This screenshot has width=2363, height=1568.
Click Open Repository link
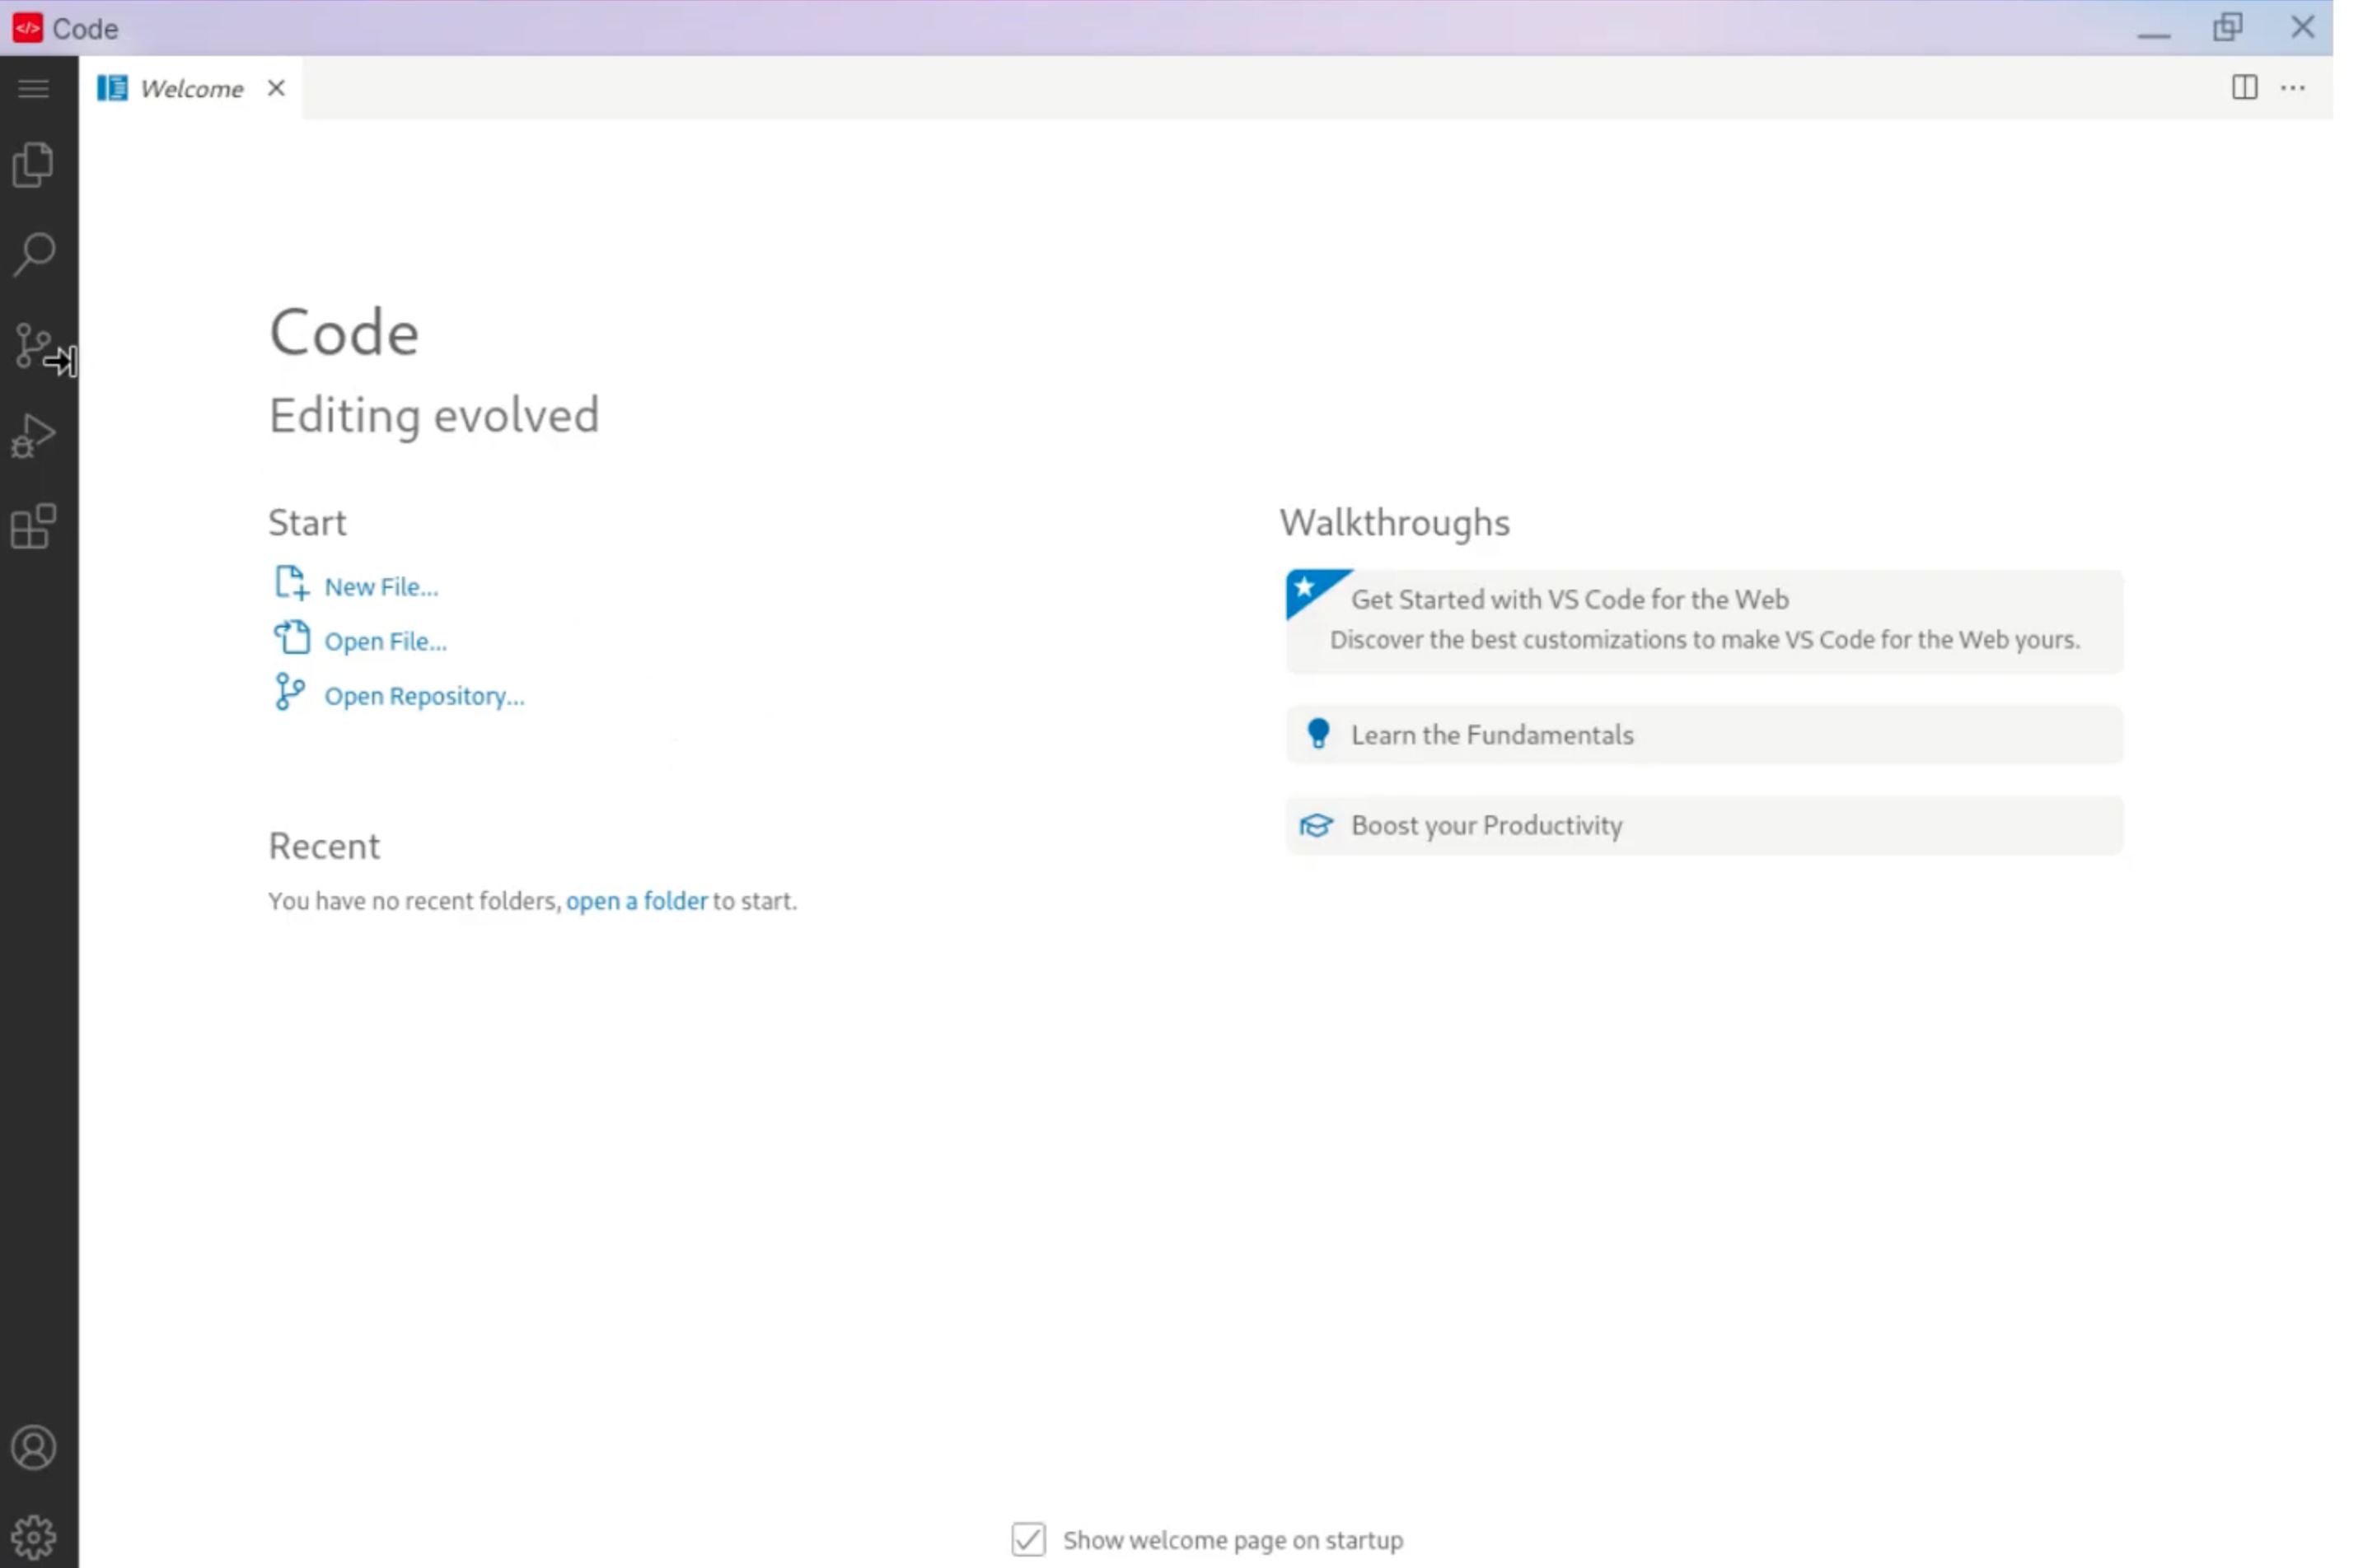click(423, 696)
